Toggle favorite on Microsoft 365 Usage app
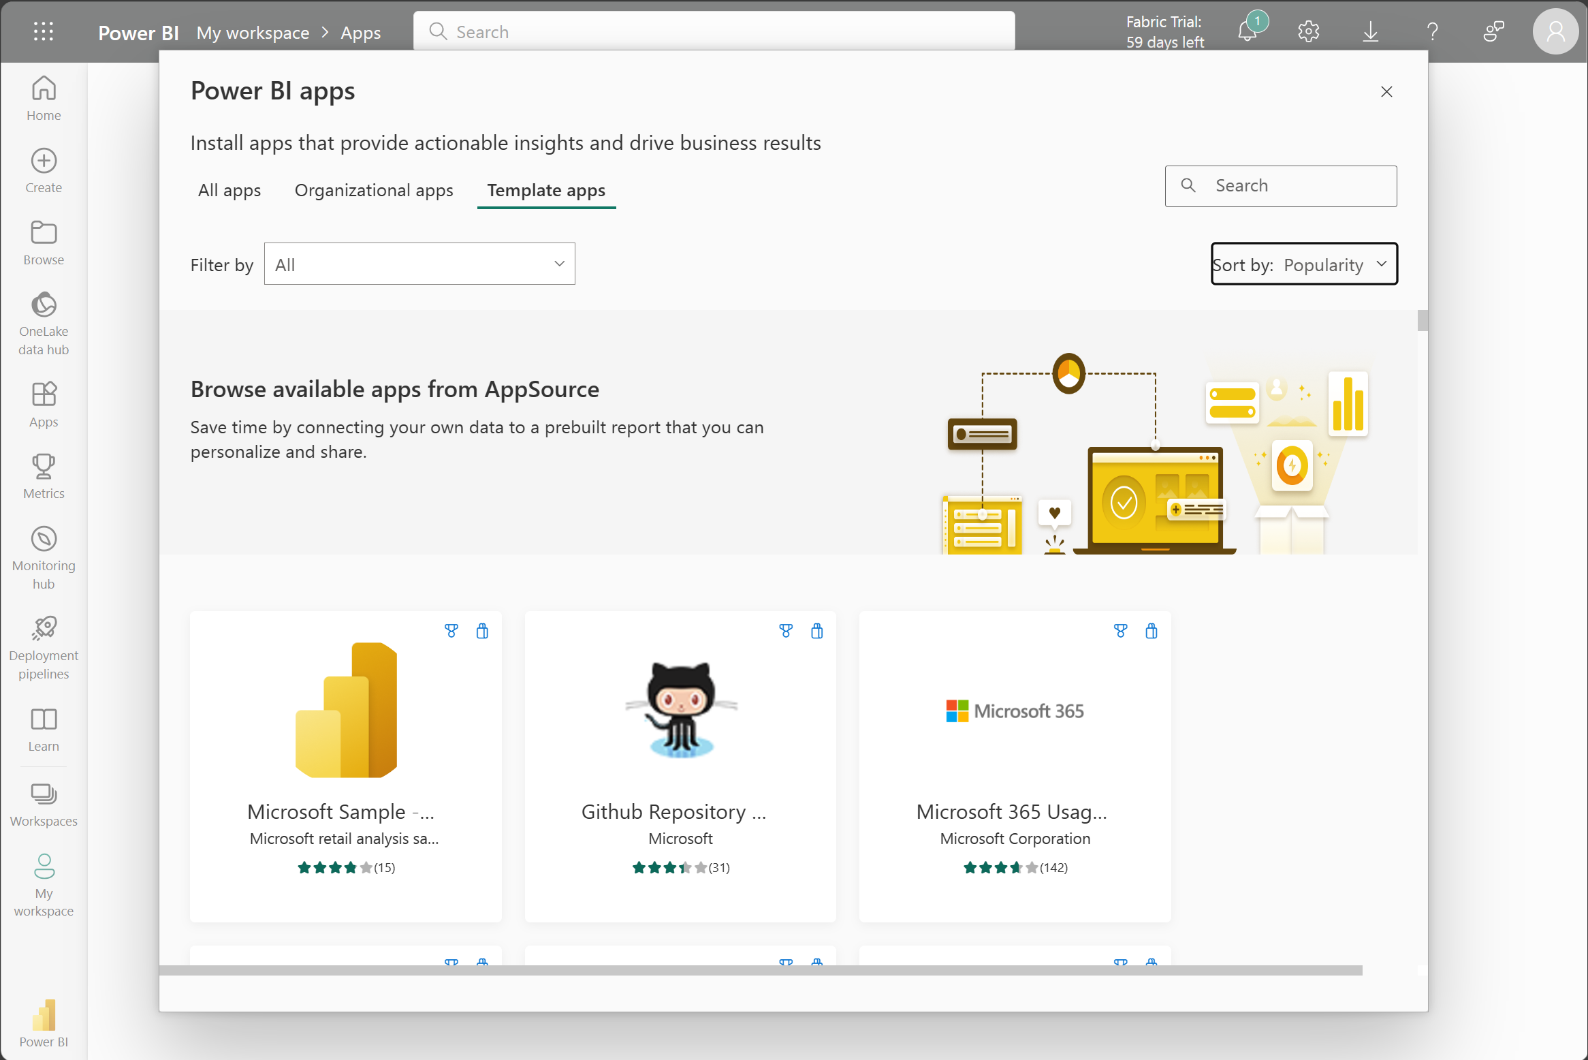1588x1060 pixels. [1119, 631]
